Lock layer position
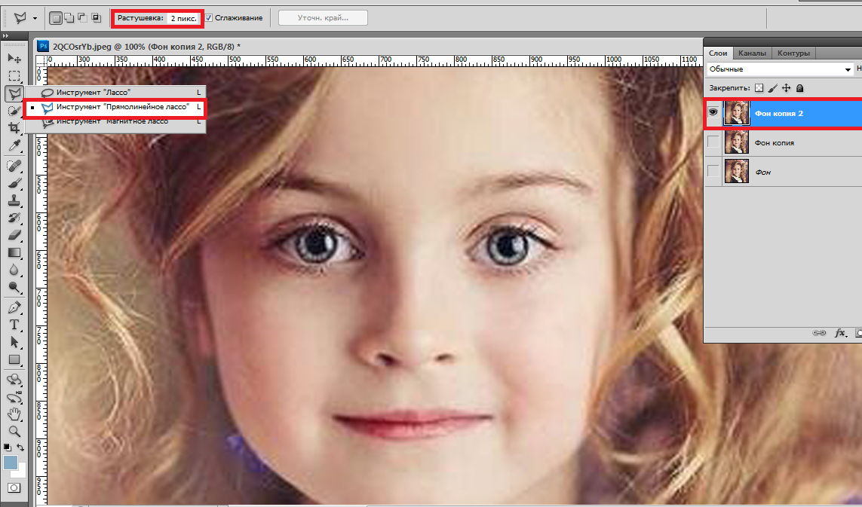Viewport: 862px width, 507px height. pos(786,88)
